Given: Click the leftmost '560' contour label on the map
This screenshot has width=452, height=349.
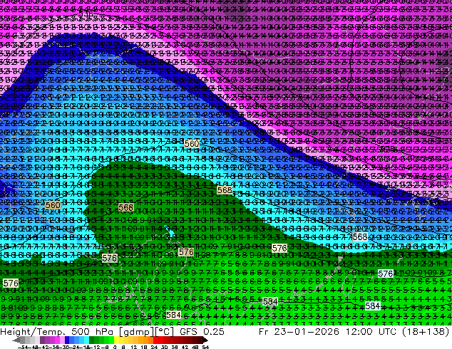Looking at the screenshot, I should (53, 205).
